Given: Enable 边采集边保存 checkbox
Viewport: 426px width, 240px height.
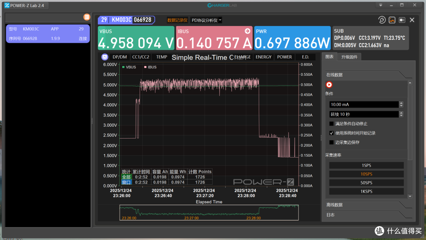Looking at the screenshot, I should 331,142.
